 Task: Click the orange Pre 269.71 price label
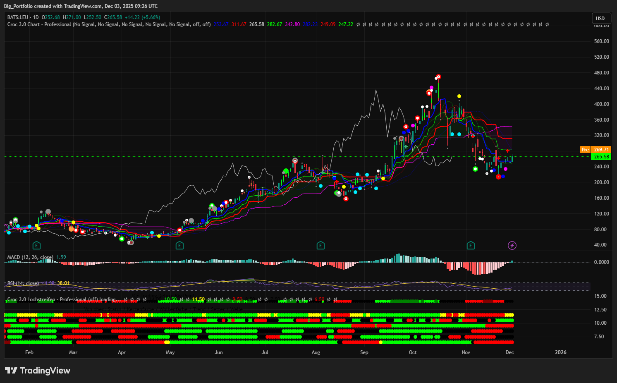click(596, 150)
